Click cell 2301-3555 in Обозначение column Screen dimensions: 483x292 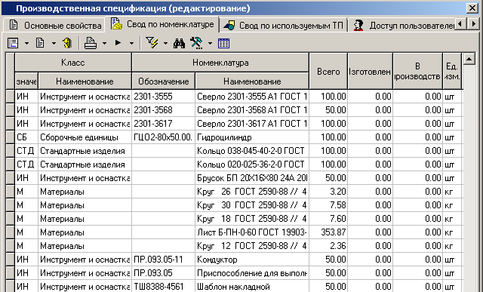[163, 97]
